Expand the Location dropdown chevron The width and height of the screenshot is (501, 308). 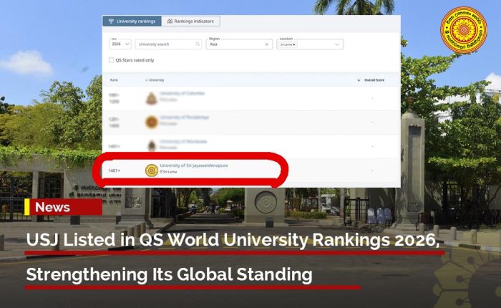click(339, 44)
